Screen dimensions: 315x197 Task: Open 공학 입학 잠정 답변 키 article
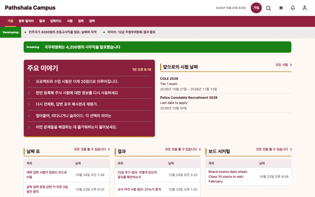click(x=47, y=189)
